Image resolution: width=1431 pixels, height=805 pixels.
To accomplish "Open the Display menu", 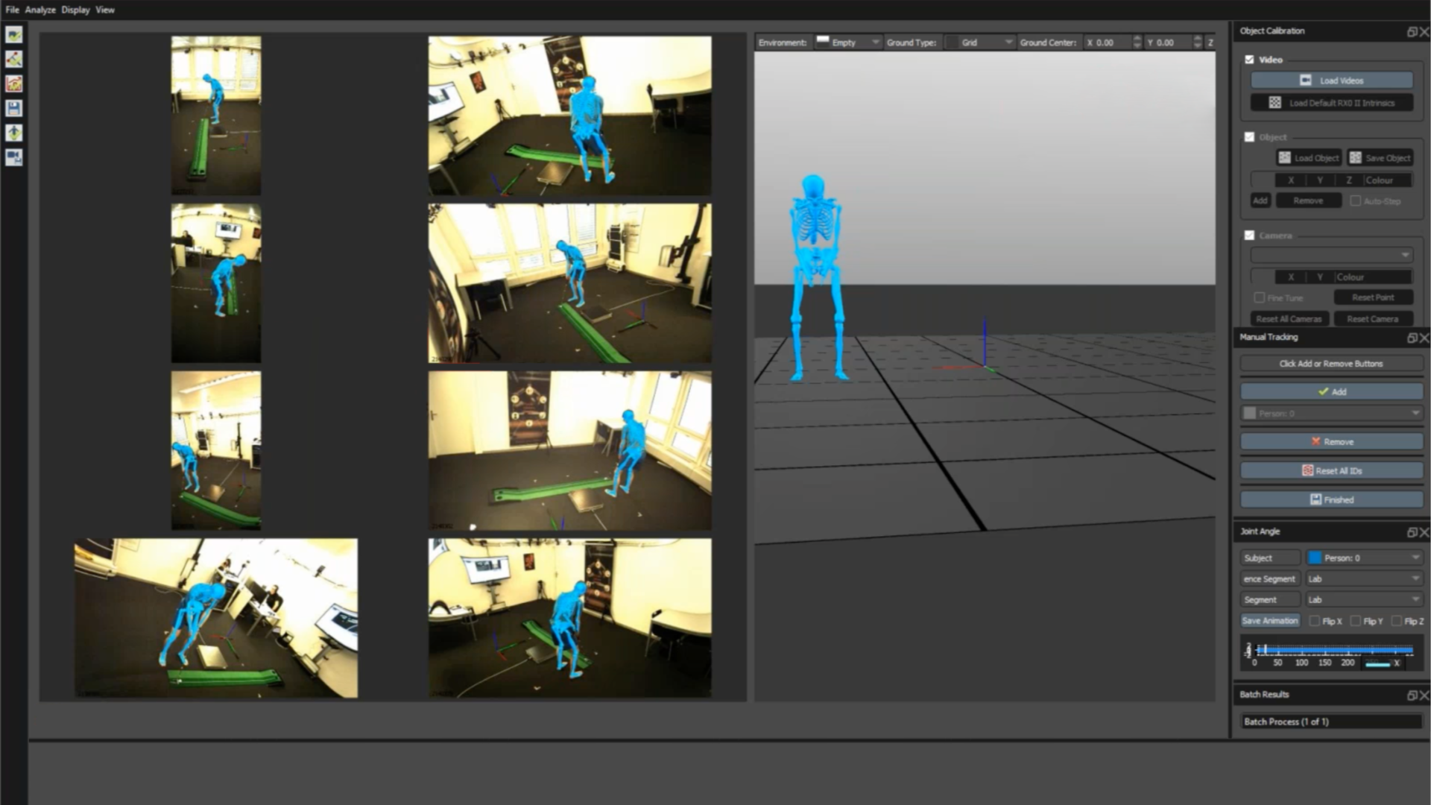I will (75, 10).
